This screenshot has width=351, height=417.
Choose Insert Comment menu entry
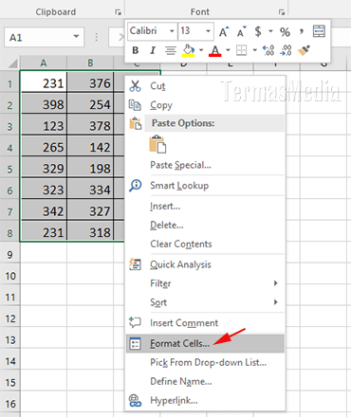[206, 323]
